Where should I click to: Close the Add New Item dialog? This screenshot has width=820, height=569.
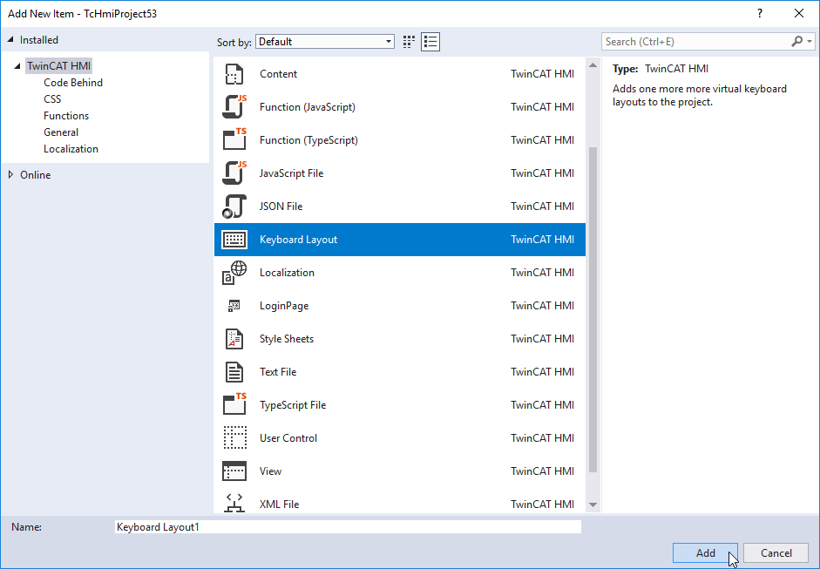[798, 14]
